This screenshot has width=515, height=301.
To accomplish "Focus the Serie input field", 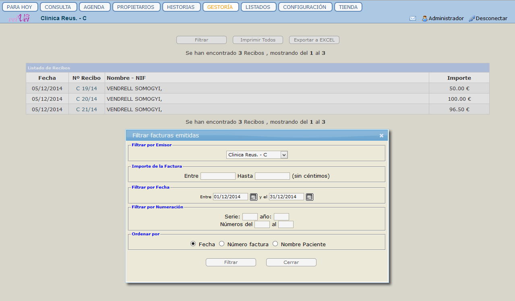I will (x=250, y=217).
